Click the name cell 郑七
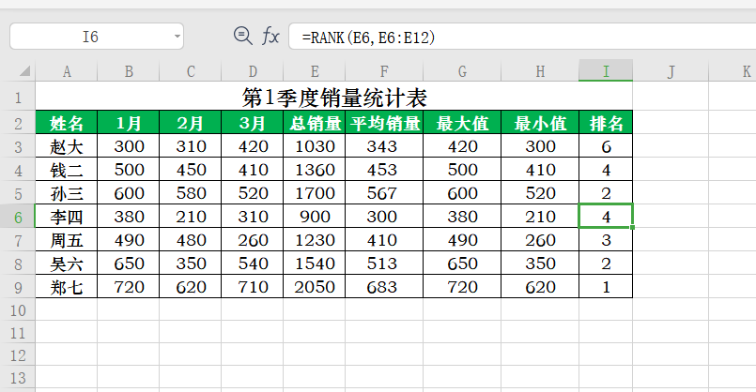This screenshot has height=392, width=756. click(x=67, y=287)
